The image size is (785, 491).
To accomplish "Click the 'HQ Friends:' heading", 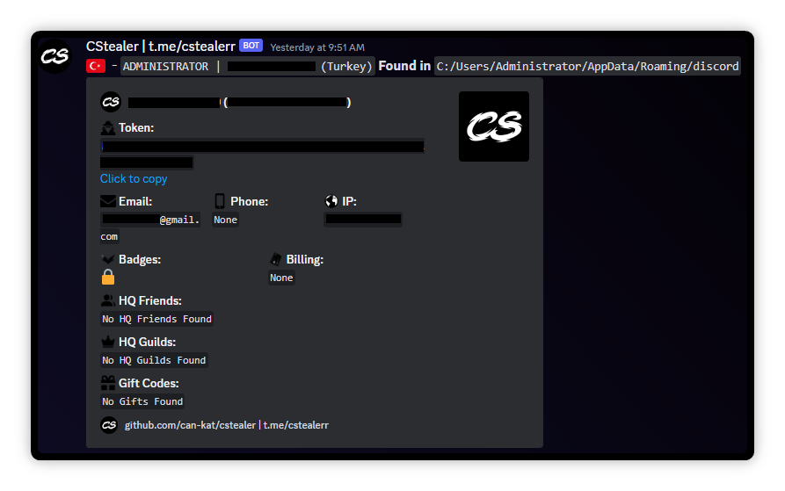I will coord(150,300).
